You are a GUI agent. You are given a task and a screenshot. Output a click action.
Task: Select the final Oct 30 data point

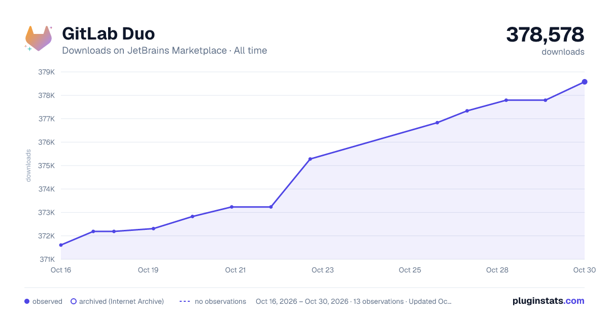click(x=585, y=82)
